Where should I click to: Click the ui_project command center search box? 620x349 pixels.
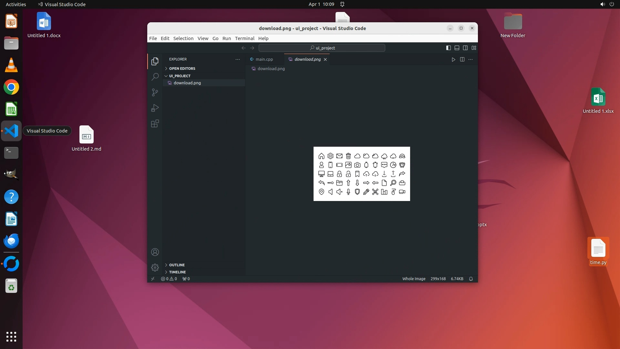point(322,48)
